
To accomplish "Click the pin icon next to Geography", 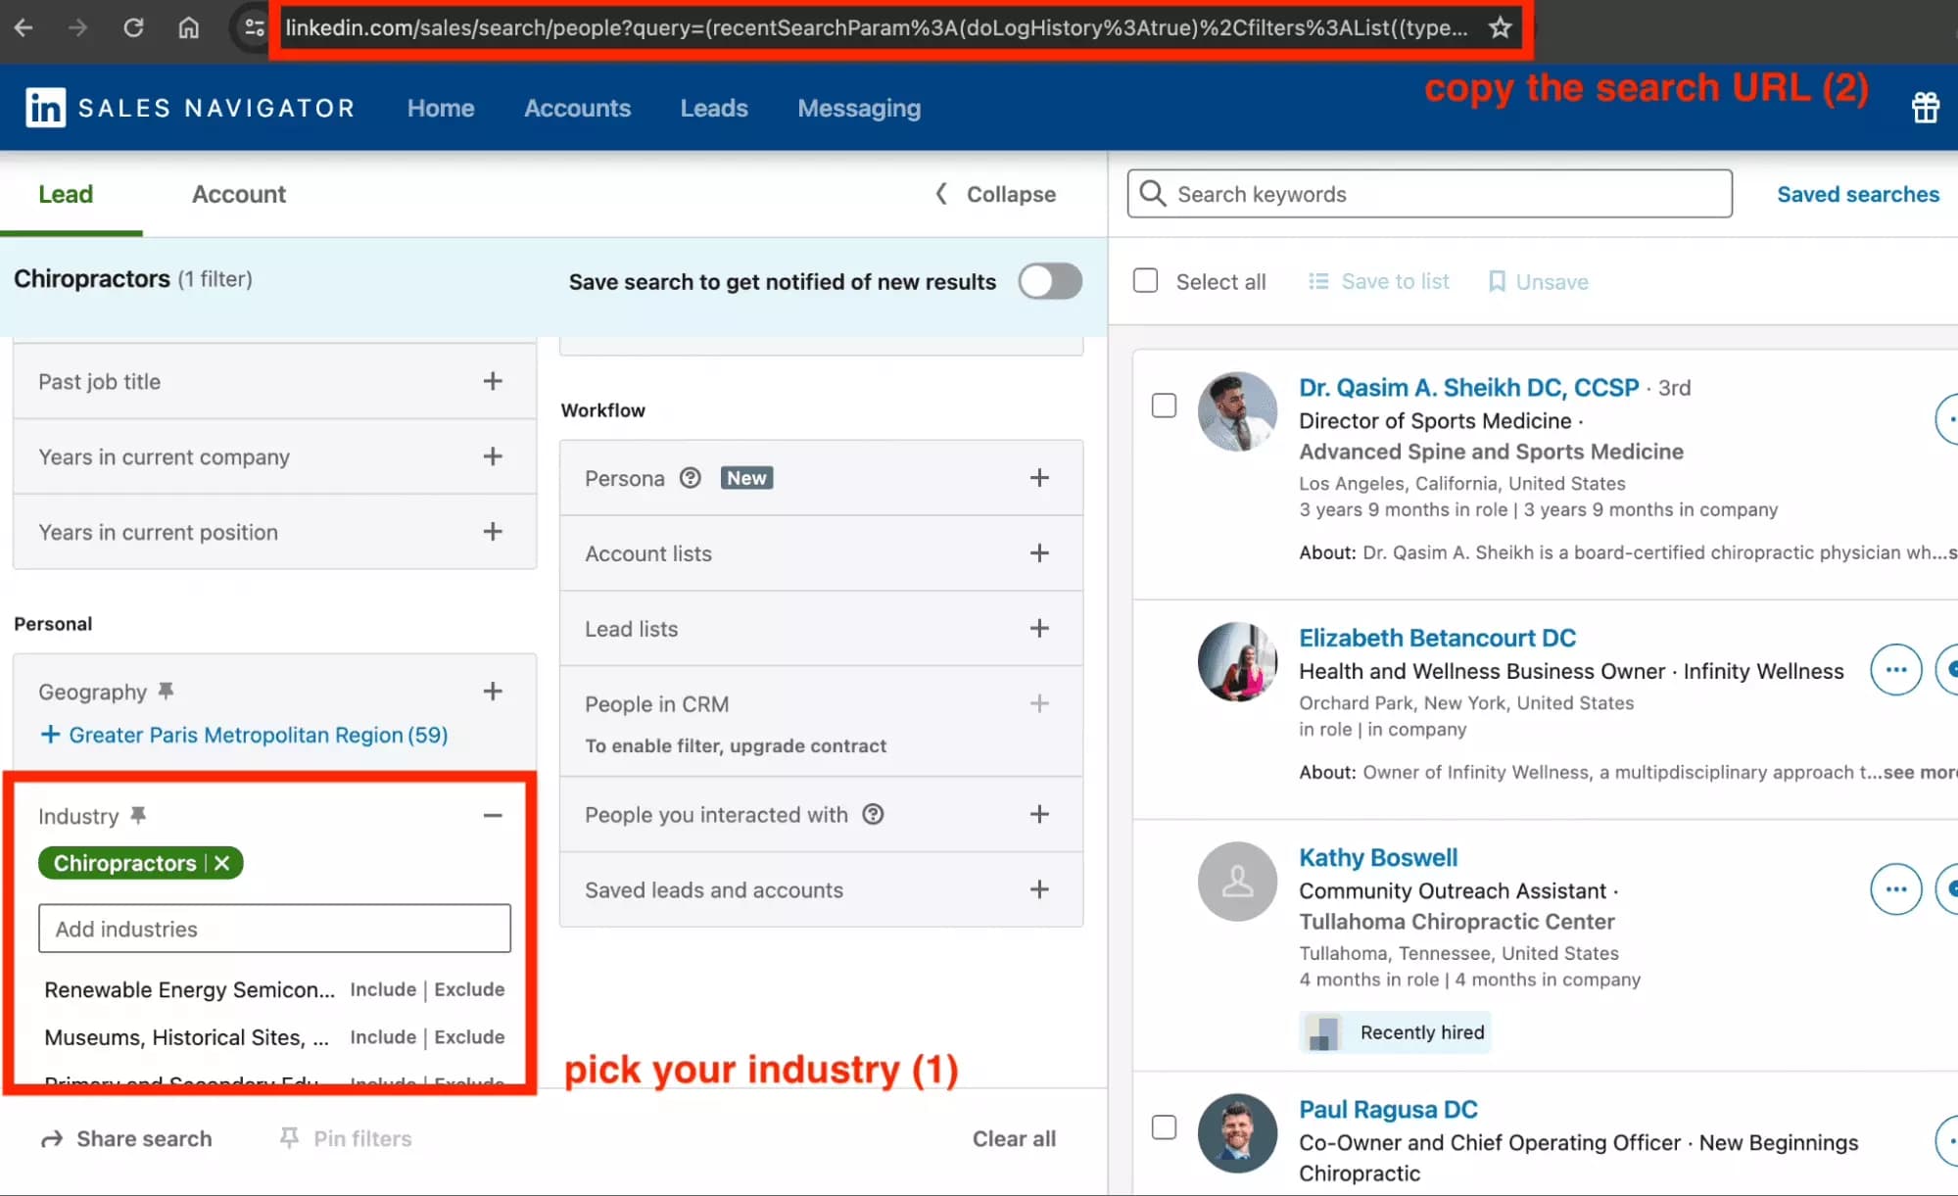I will click(x=165, y=689).
